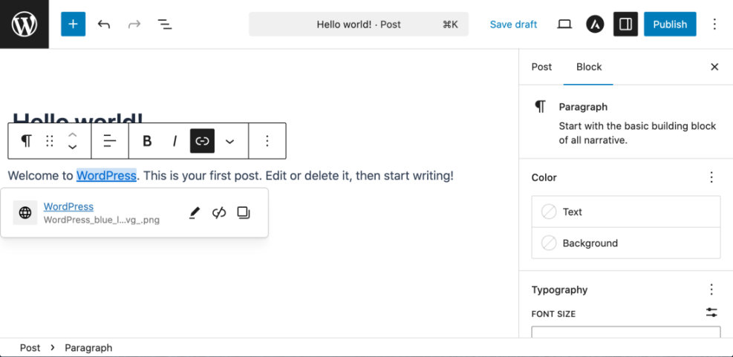This screenshot has height=357, width=733.
Task: Open the Document Overview list view
Action: coord(165,24)
